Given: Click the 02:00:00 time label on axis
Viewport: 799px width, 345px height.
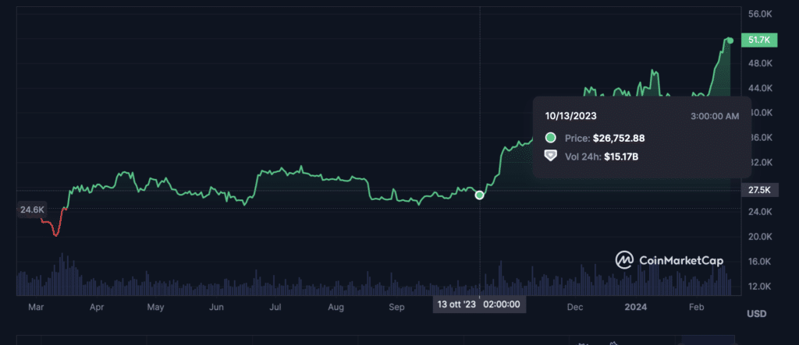Looking at the screenshot, I should tap(502, 305).
